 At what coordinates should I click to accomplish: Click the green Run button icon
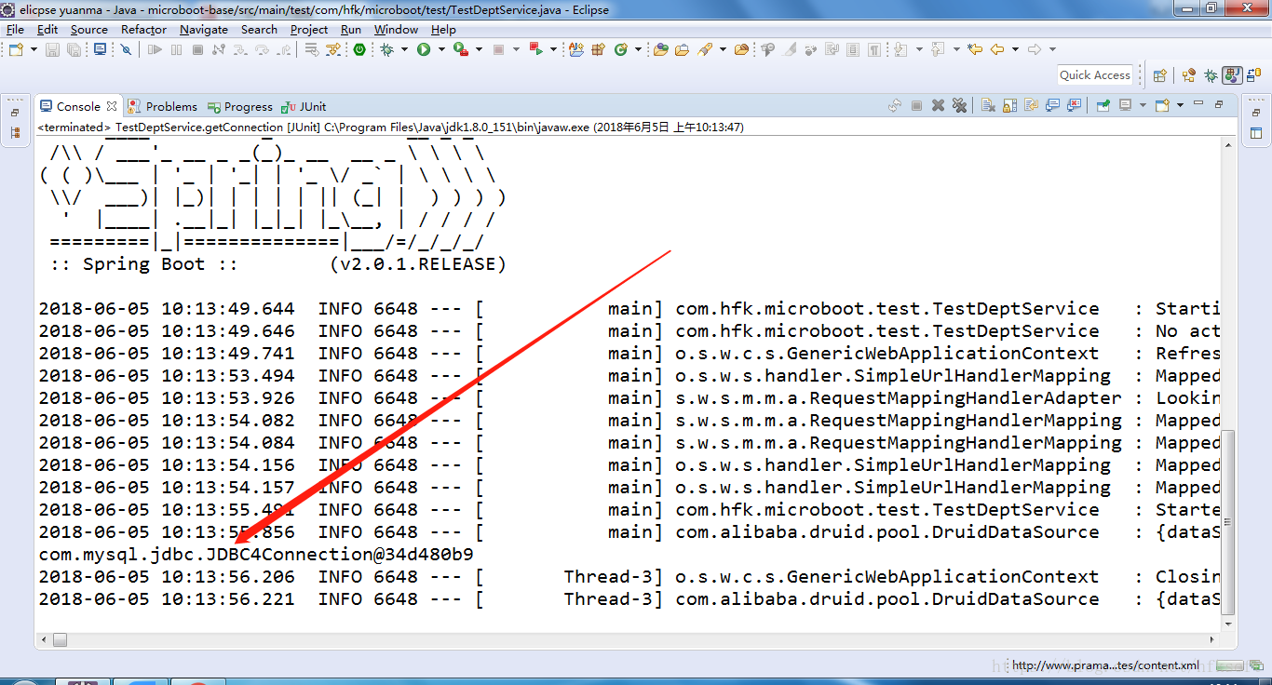coord(424,49)
